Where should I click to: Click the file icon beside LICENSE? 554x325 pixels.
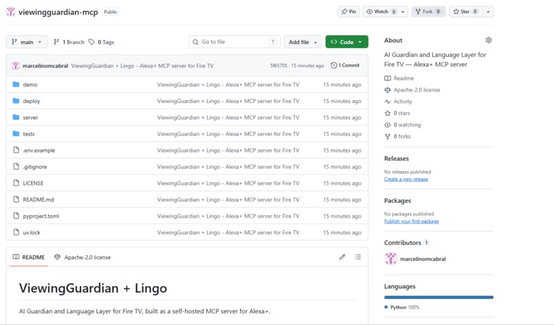pos(16,183)
